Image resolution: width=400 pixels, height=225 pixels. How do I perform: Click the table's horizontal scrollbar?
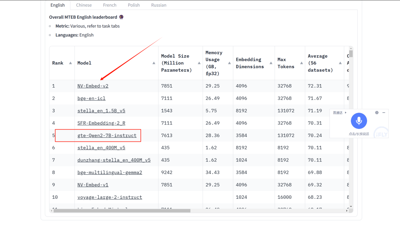point(122,211)
